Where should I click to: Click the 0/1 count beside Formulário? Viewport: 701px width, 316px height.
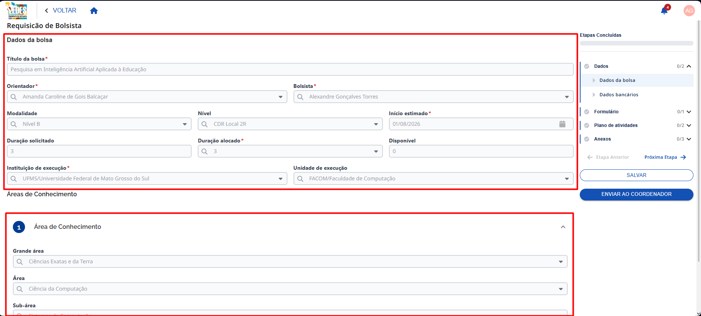681,112
